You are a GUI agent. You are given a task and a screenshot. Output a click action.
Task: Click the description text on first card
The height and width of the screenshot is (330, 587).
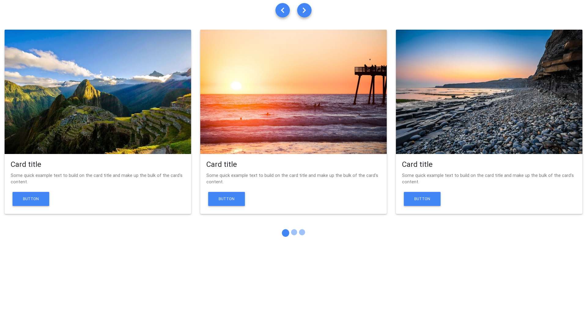coord(97,178)
